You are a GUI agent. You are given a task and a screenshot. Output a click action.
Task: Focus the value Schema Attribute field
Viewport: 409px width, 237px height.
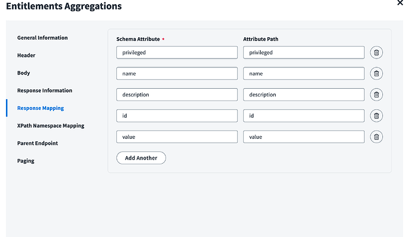point(177,137)
